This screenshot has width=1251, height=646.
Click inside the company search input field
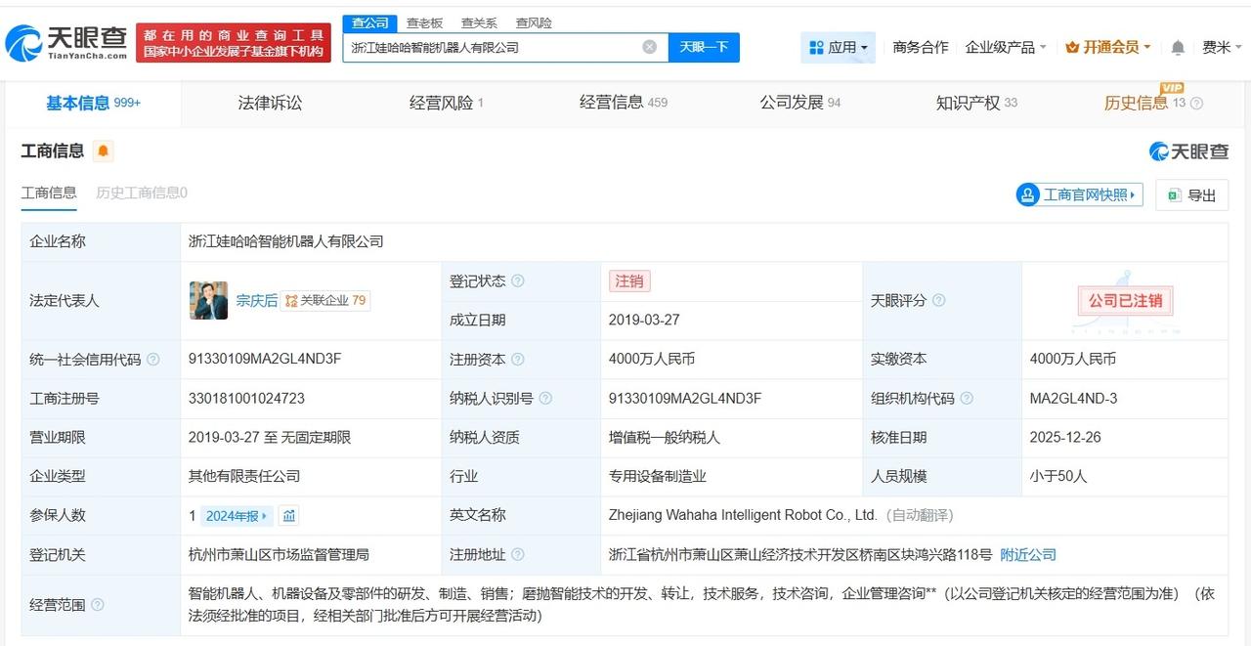(x=489, y=47)
